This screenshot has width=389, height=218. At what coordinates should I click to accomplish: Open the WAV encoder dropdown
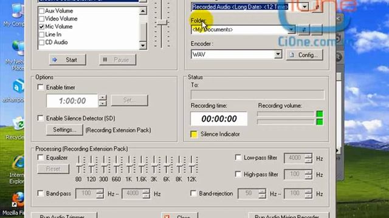click(x=278, y=54)
